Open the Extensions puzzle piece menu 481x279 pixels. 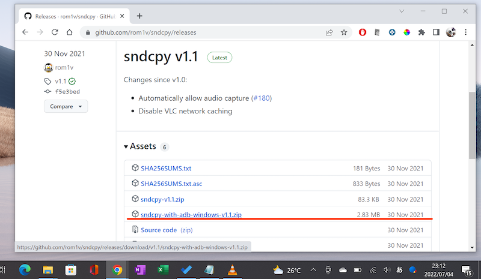pos(421,32)
